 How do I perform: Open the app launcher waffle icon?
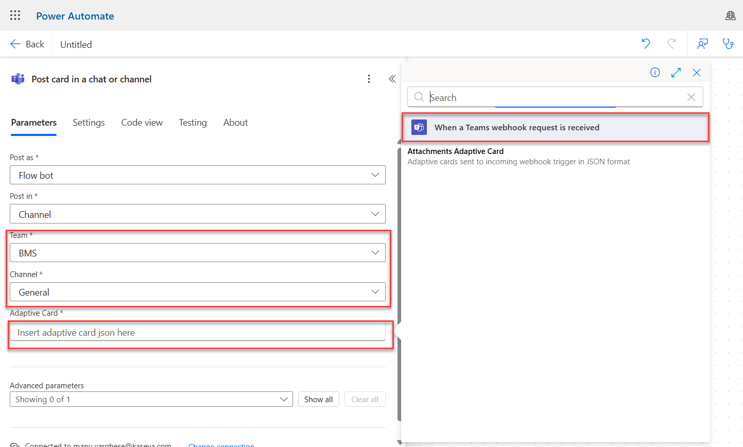coord(15,15)
